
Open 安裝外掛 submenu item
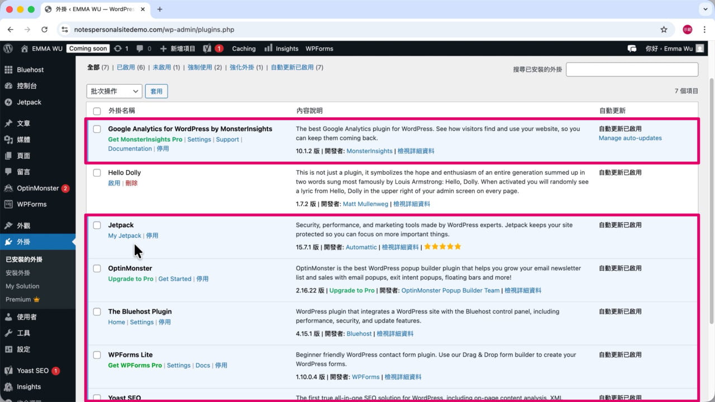click(x=18, y=273)
